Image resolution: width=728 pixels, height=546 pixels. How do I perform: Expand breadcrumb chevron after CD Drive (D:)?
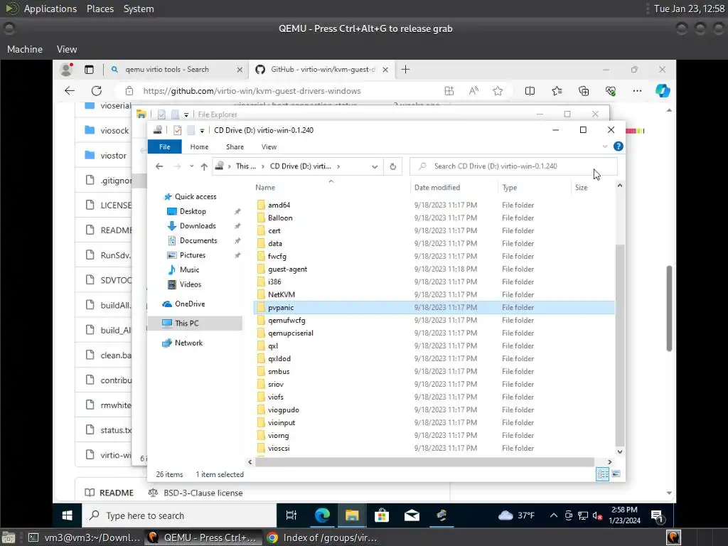338,166
